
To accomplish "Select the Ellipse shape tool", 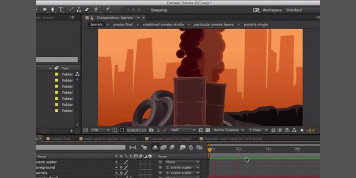I will [x=45, y=10].
